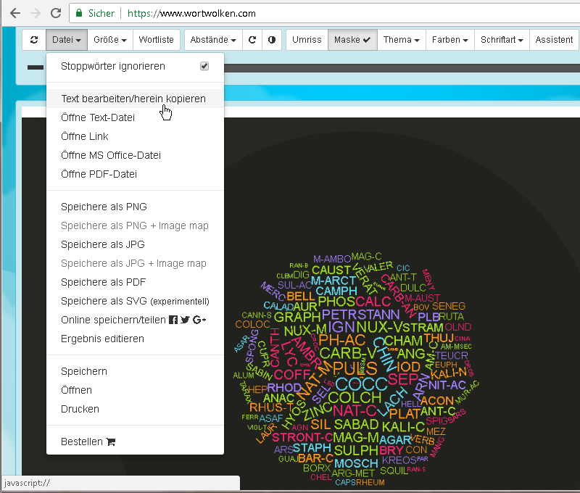
Task: Uncheck the Stoppwörter ignorieren checkbox
Action: click(x=204, y=66)
